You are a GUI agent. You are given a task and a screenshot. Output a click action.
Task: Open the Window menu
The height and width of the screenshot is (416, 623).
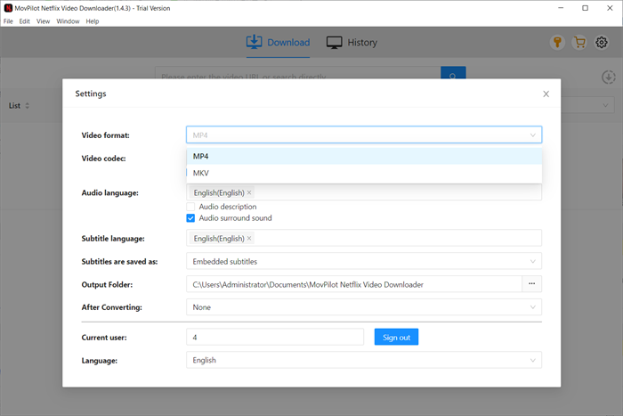68,21
